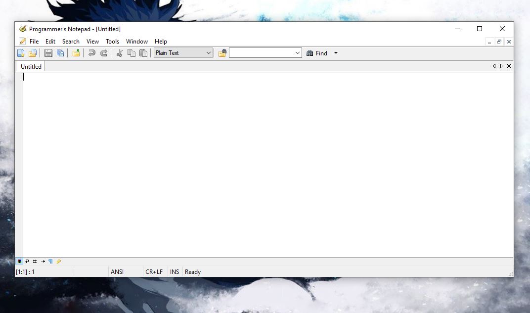This screenshot has width=530, height=313.
Task: Open the Tools menu
Action: (112, 42)
